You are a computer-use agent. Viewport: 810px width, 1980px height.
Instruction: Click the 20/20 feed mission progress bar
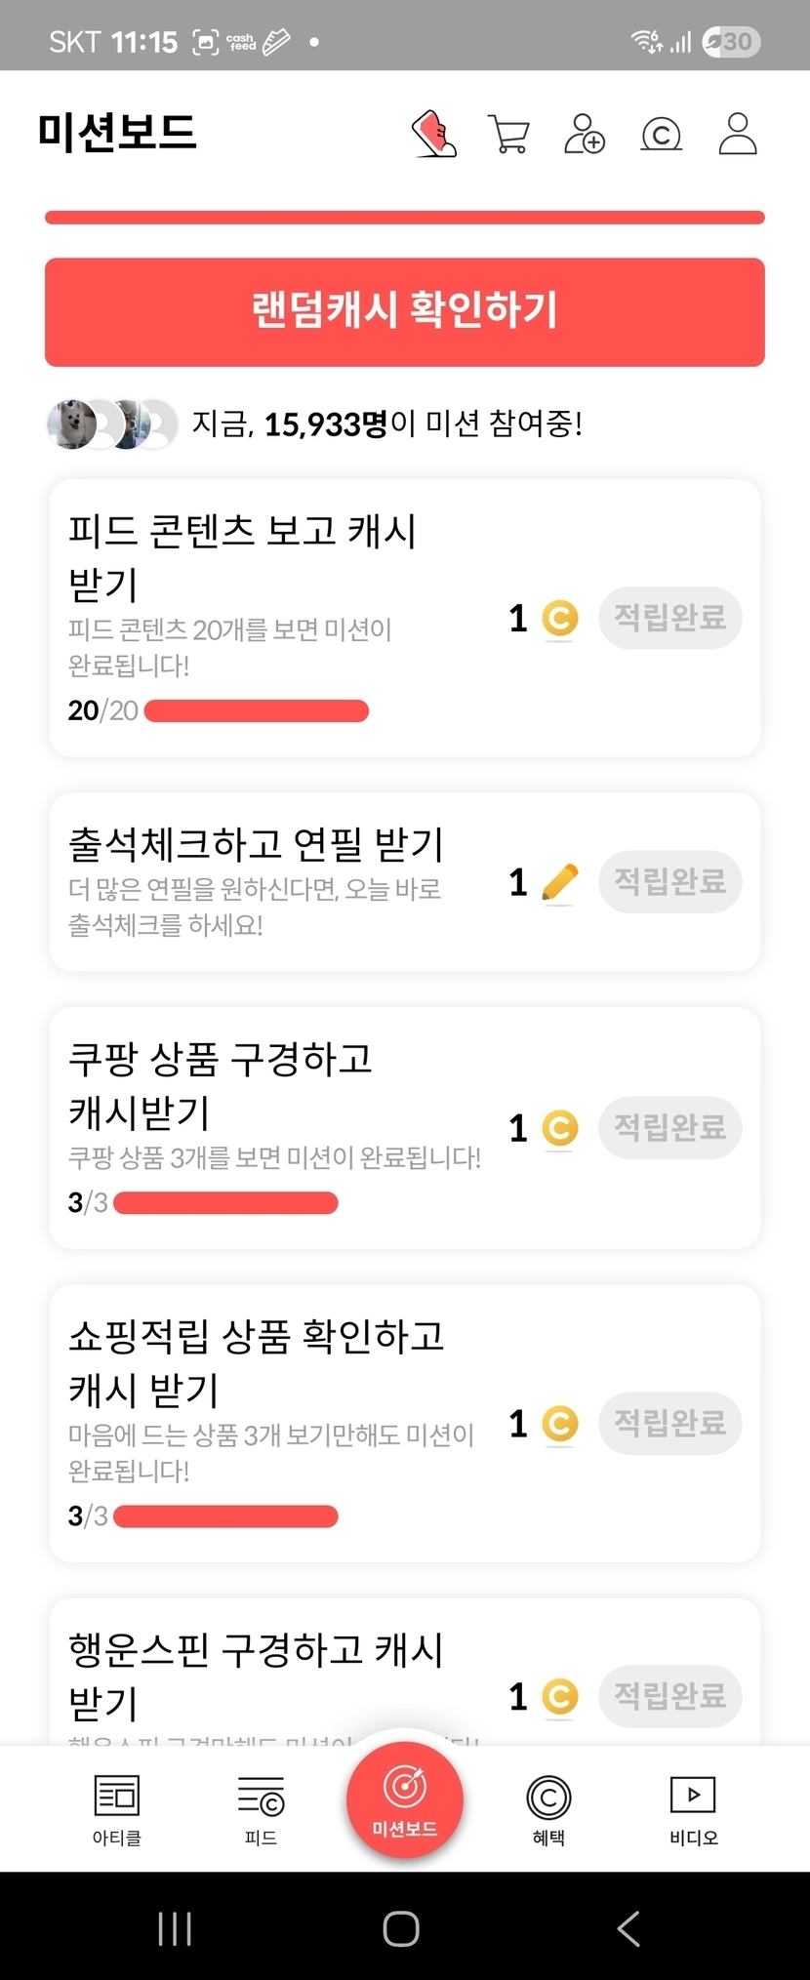pyautogui.click(x=257, y=711)
